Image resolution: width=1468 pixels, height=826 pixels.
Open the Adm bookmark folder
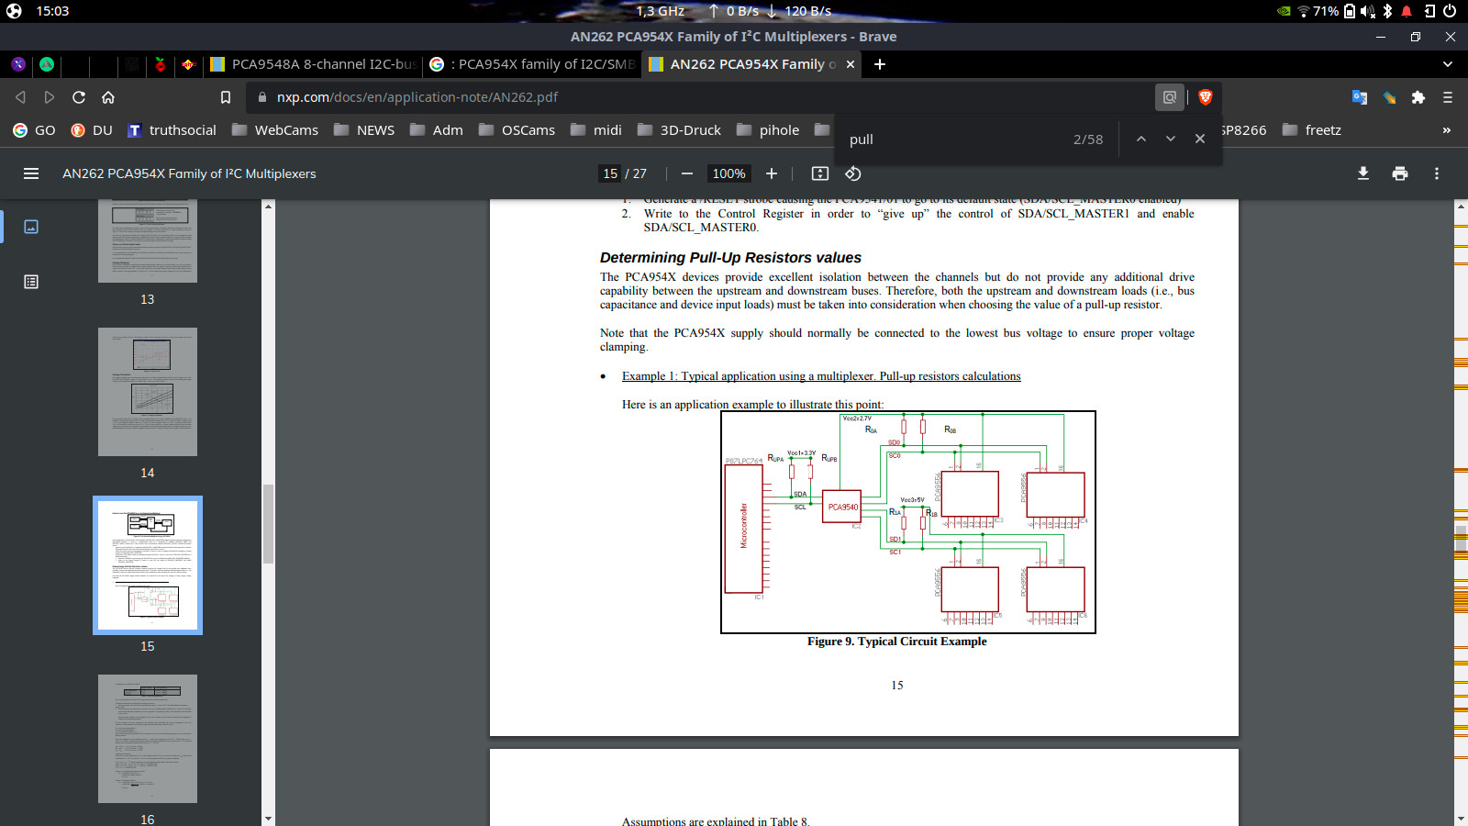point(437,130)
